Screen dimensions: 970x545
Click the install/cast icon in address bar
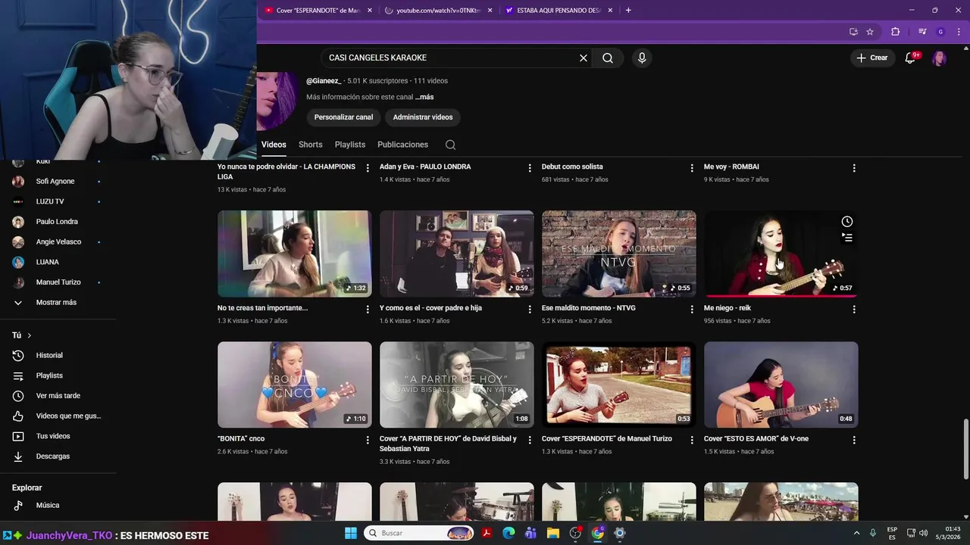[853, 32]
